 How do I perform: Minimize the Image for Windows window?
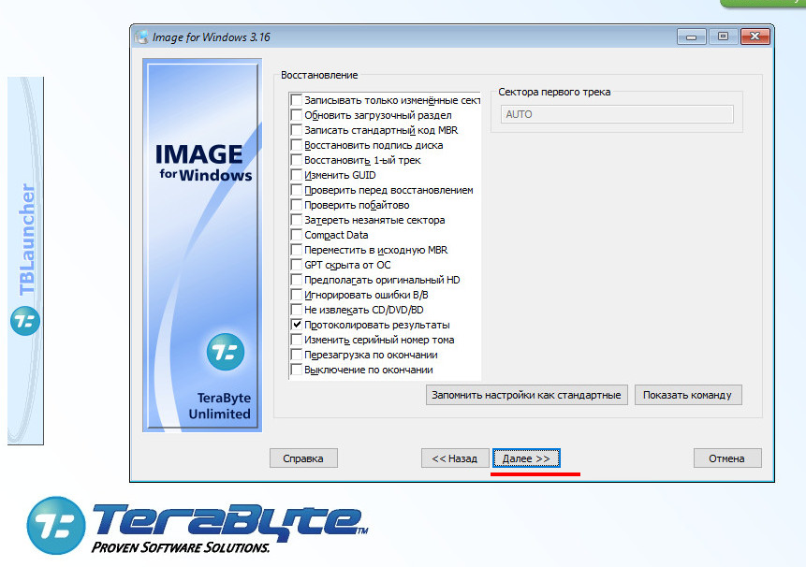pyautogui.click(x=692, y=37)
